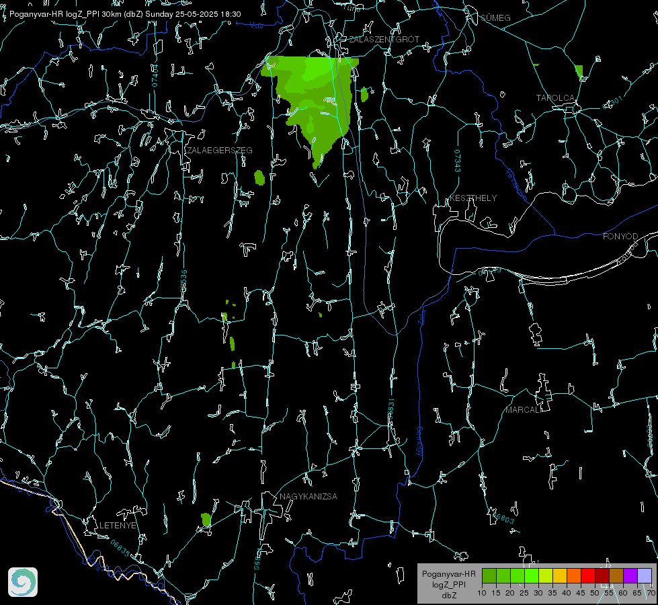Viewport: 658px width, 605px height.
Task: Click the Somogy border label
Action: tap(419, 442)
